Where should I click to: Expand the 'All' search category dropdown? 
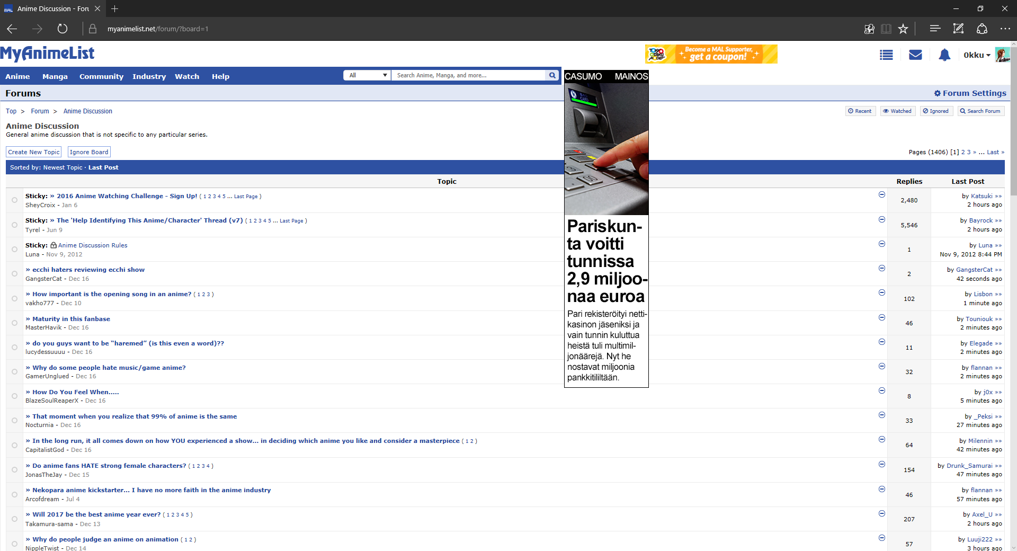click(367, 75)
